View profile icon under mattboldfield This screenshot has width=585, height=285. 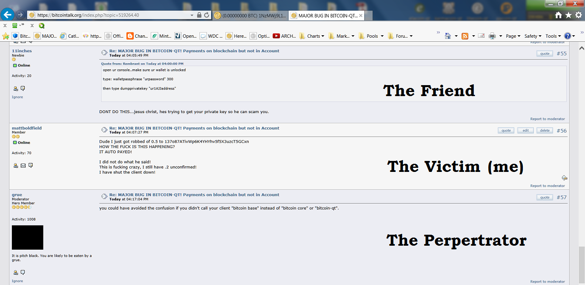click(16, 165)
